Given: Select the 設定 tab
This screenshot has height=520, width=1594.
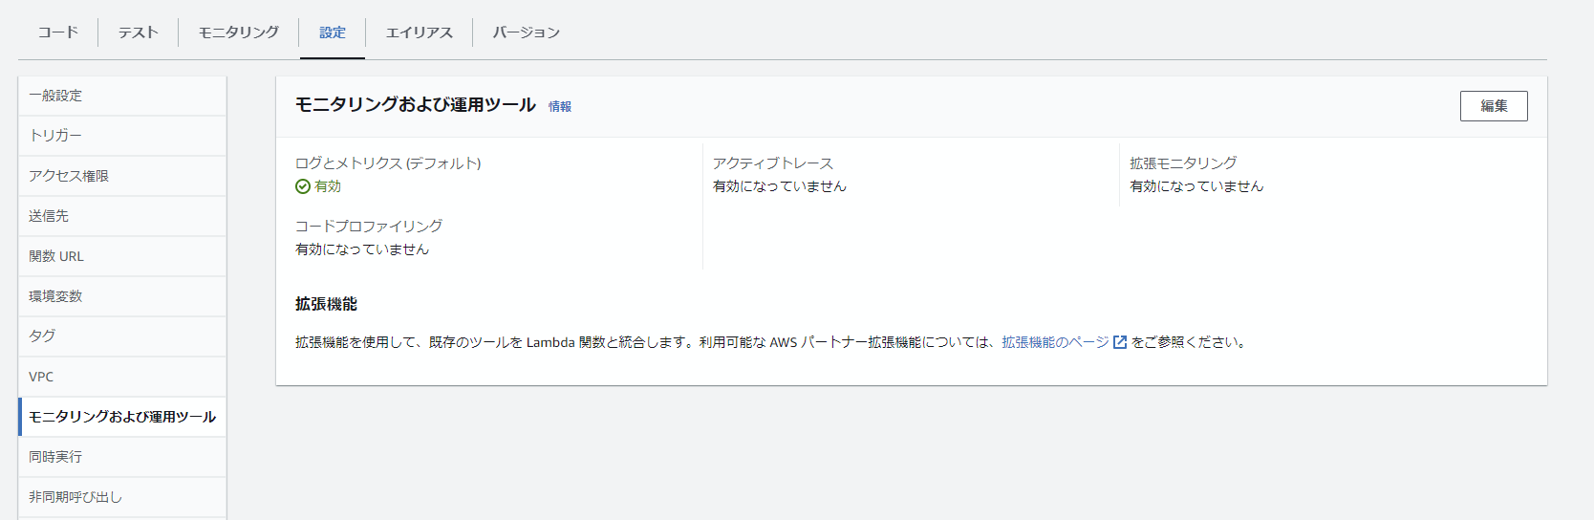Looking at the screenshot, I should pos(333,32).
